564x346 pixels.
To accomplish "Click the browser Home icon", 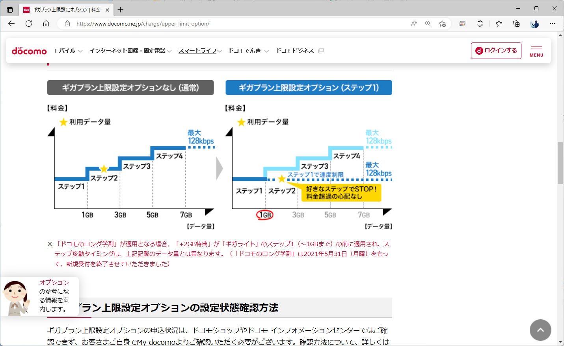I will [x=46, y=24].
